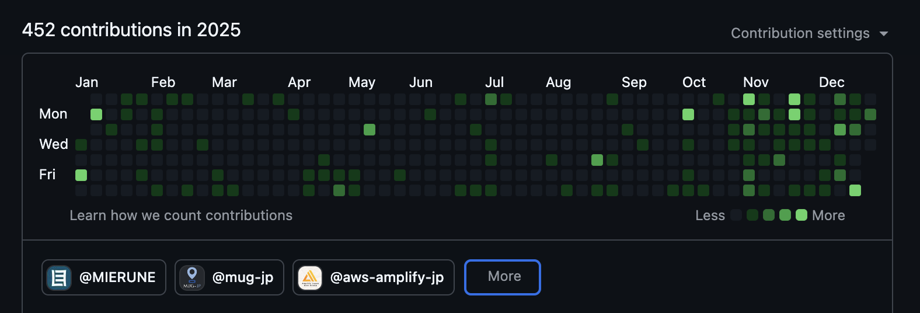This screenshot has height=313, width=920.
Task: Click the bright Monday cell under Oct label
Action: pos(688,114)
